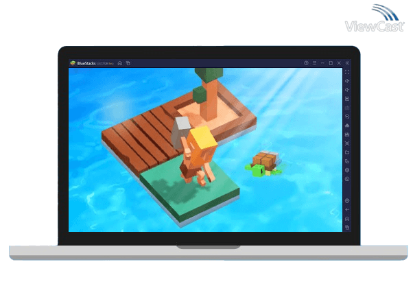
Task: Click the eco mode circle icon in sidebar
Action: [x=347, y=179]
